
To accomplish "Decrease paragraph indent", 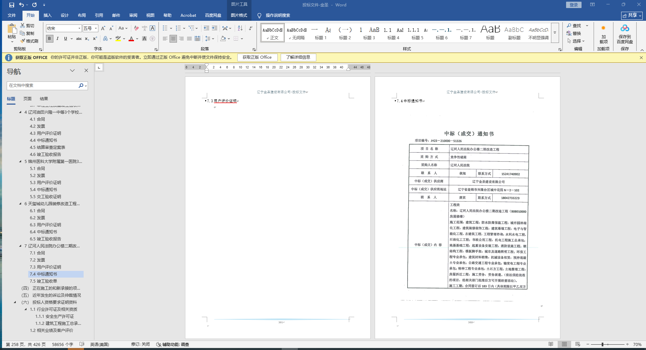I will (x=206, y=28).
